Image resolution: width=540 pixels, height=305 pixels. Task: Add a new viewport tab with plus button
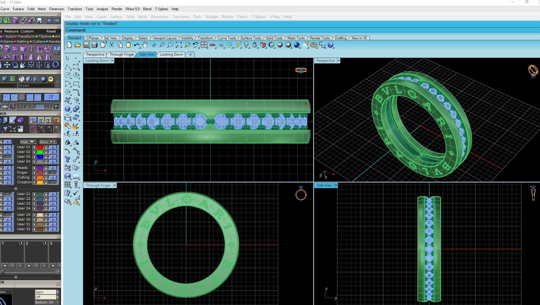[x=190, y=54]
